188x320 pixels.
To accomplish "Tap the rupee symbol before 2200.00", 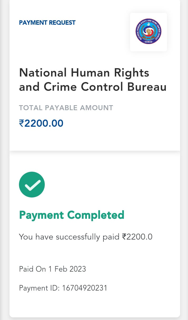I will pos(22,123).
